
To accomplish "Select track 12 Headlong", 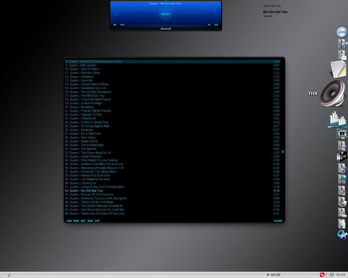I will 172,77.
